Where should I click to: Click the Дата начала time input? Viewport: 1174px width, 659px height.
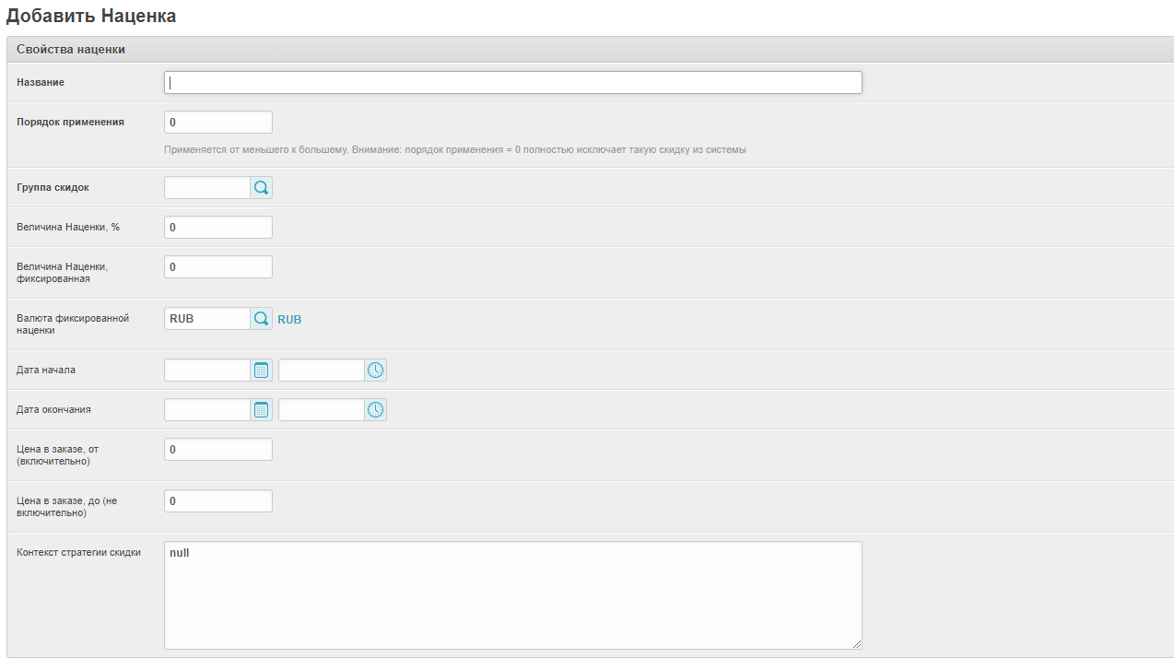321,371
